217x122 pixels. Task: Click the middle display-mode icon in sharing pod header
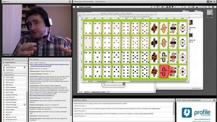point(211,1)
